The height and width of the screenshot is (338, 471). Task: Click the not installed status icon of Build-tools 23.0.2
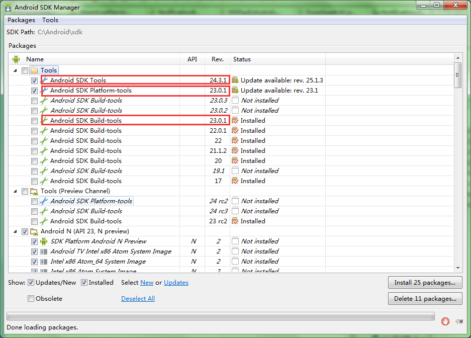pos(235,110)
